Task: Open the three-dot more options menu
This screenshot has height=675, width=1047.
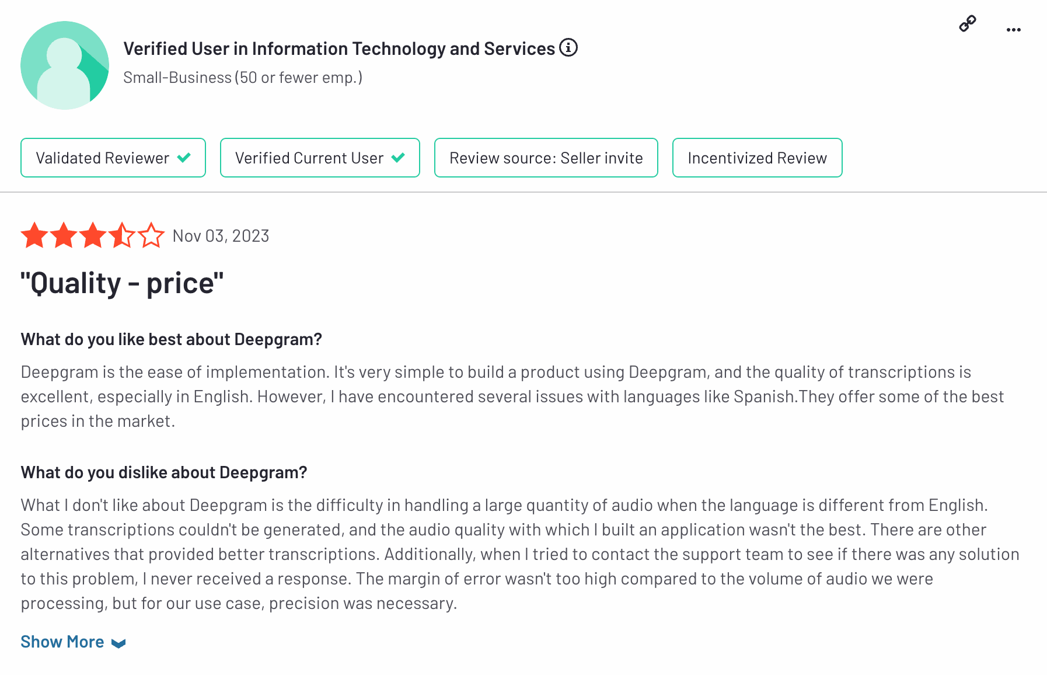Action: pyautogui.click(x=1014, y=30)
